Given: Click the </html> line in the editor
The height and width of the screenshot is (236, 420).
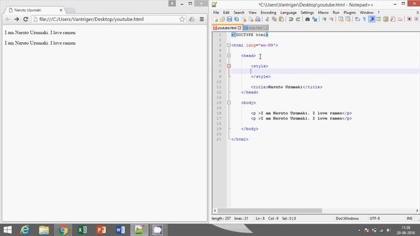Looking at the screenshot, I should pyautogui.click(x=240, y=139).
